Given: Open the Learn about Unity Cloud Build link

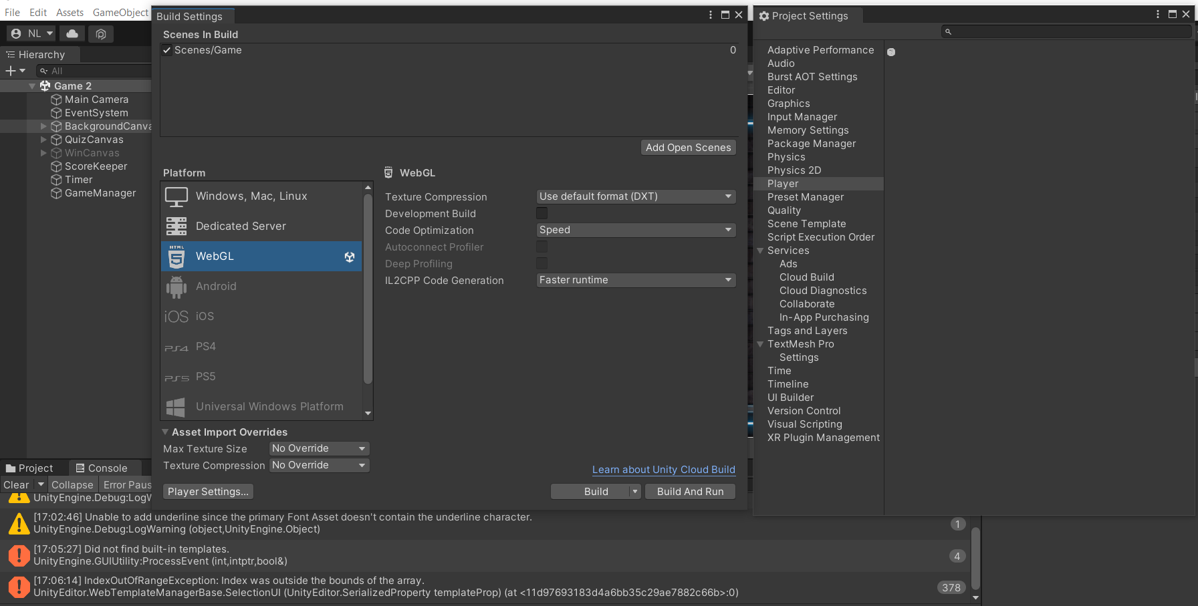Looking at the screenshot, I should [663, 470].
